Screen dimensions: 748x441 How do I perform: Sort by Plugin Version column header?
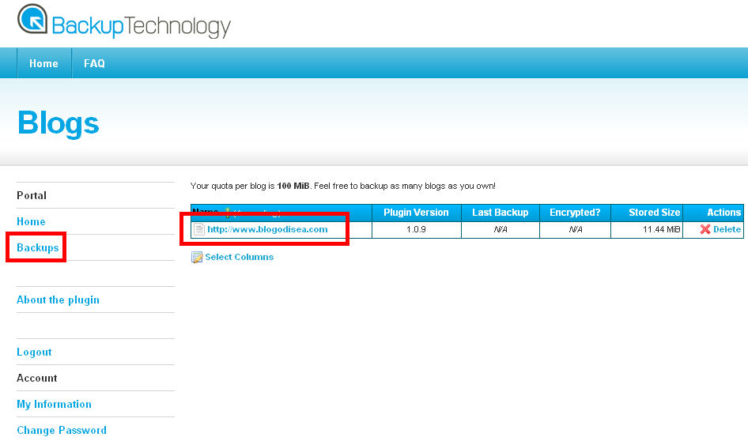416,212
